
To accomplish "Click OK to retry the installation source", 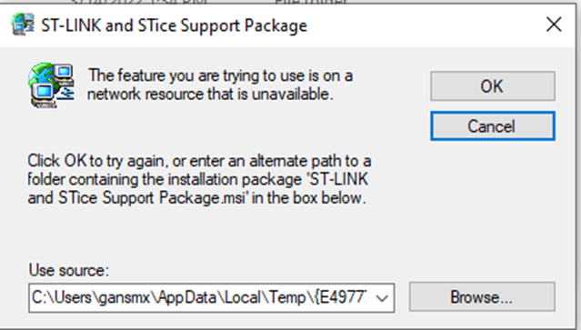I will click(493, 86).
